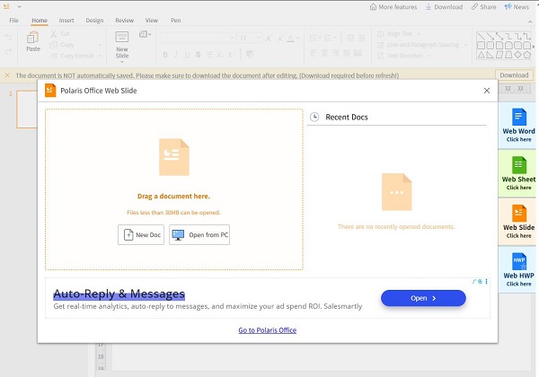Screen dimensions: 539x377
Task: Click the Polaris Slide logo in dialog title
Action: (50, 91)
